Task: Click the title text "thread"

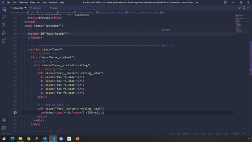Action: (x=44, y=18)
